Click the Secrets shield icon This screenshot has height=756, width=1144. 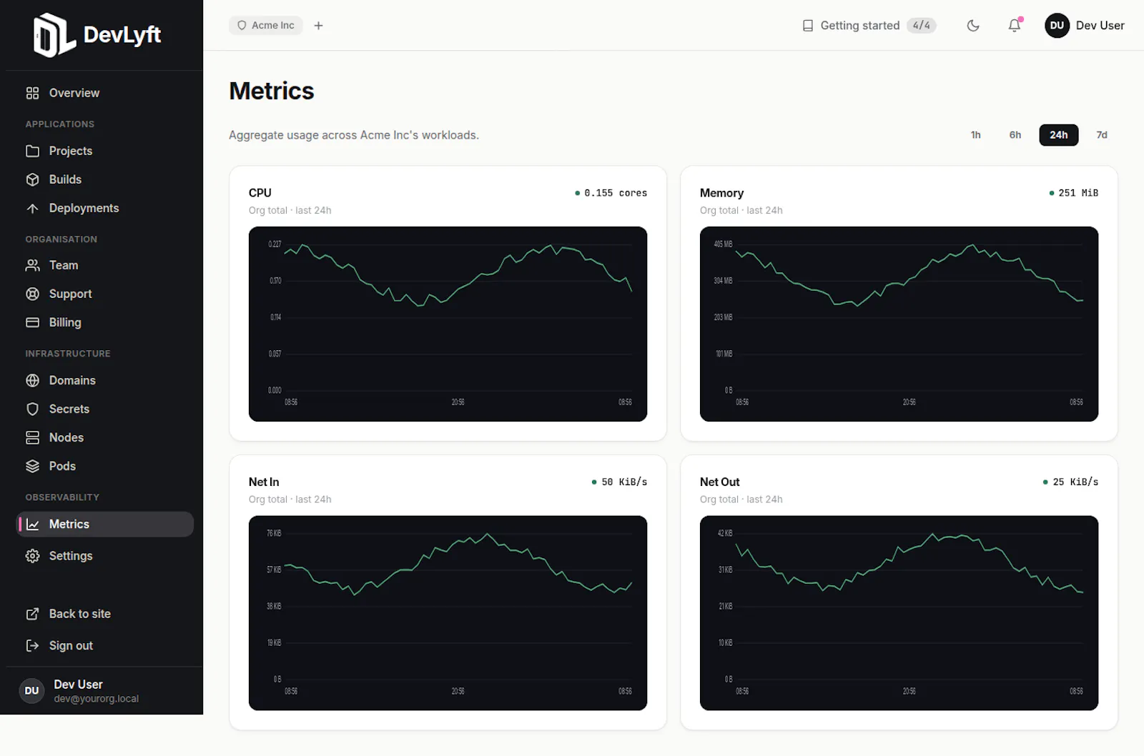pos(32,409)
